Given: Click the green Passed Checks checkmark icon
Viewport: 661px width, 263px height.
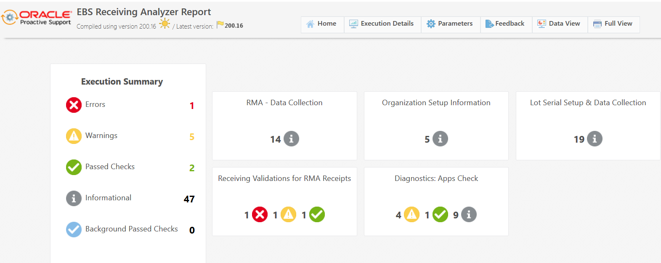Looking at the screenshot, I should pos(74,167).
